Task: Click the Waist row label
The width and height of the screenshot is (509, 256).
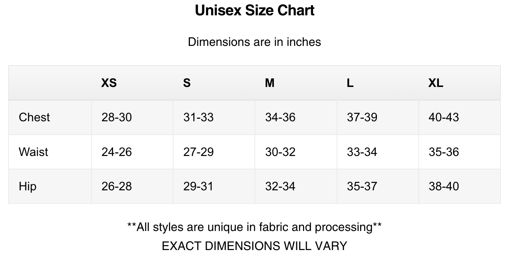Action: click(x=34, y=152)
